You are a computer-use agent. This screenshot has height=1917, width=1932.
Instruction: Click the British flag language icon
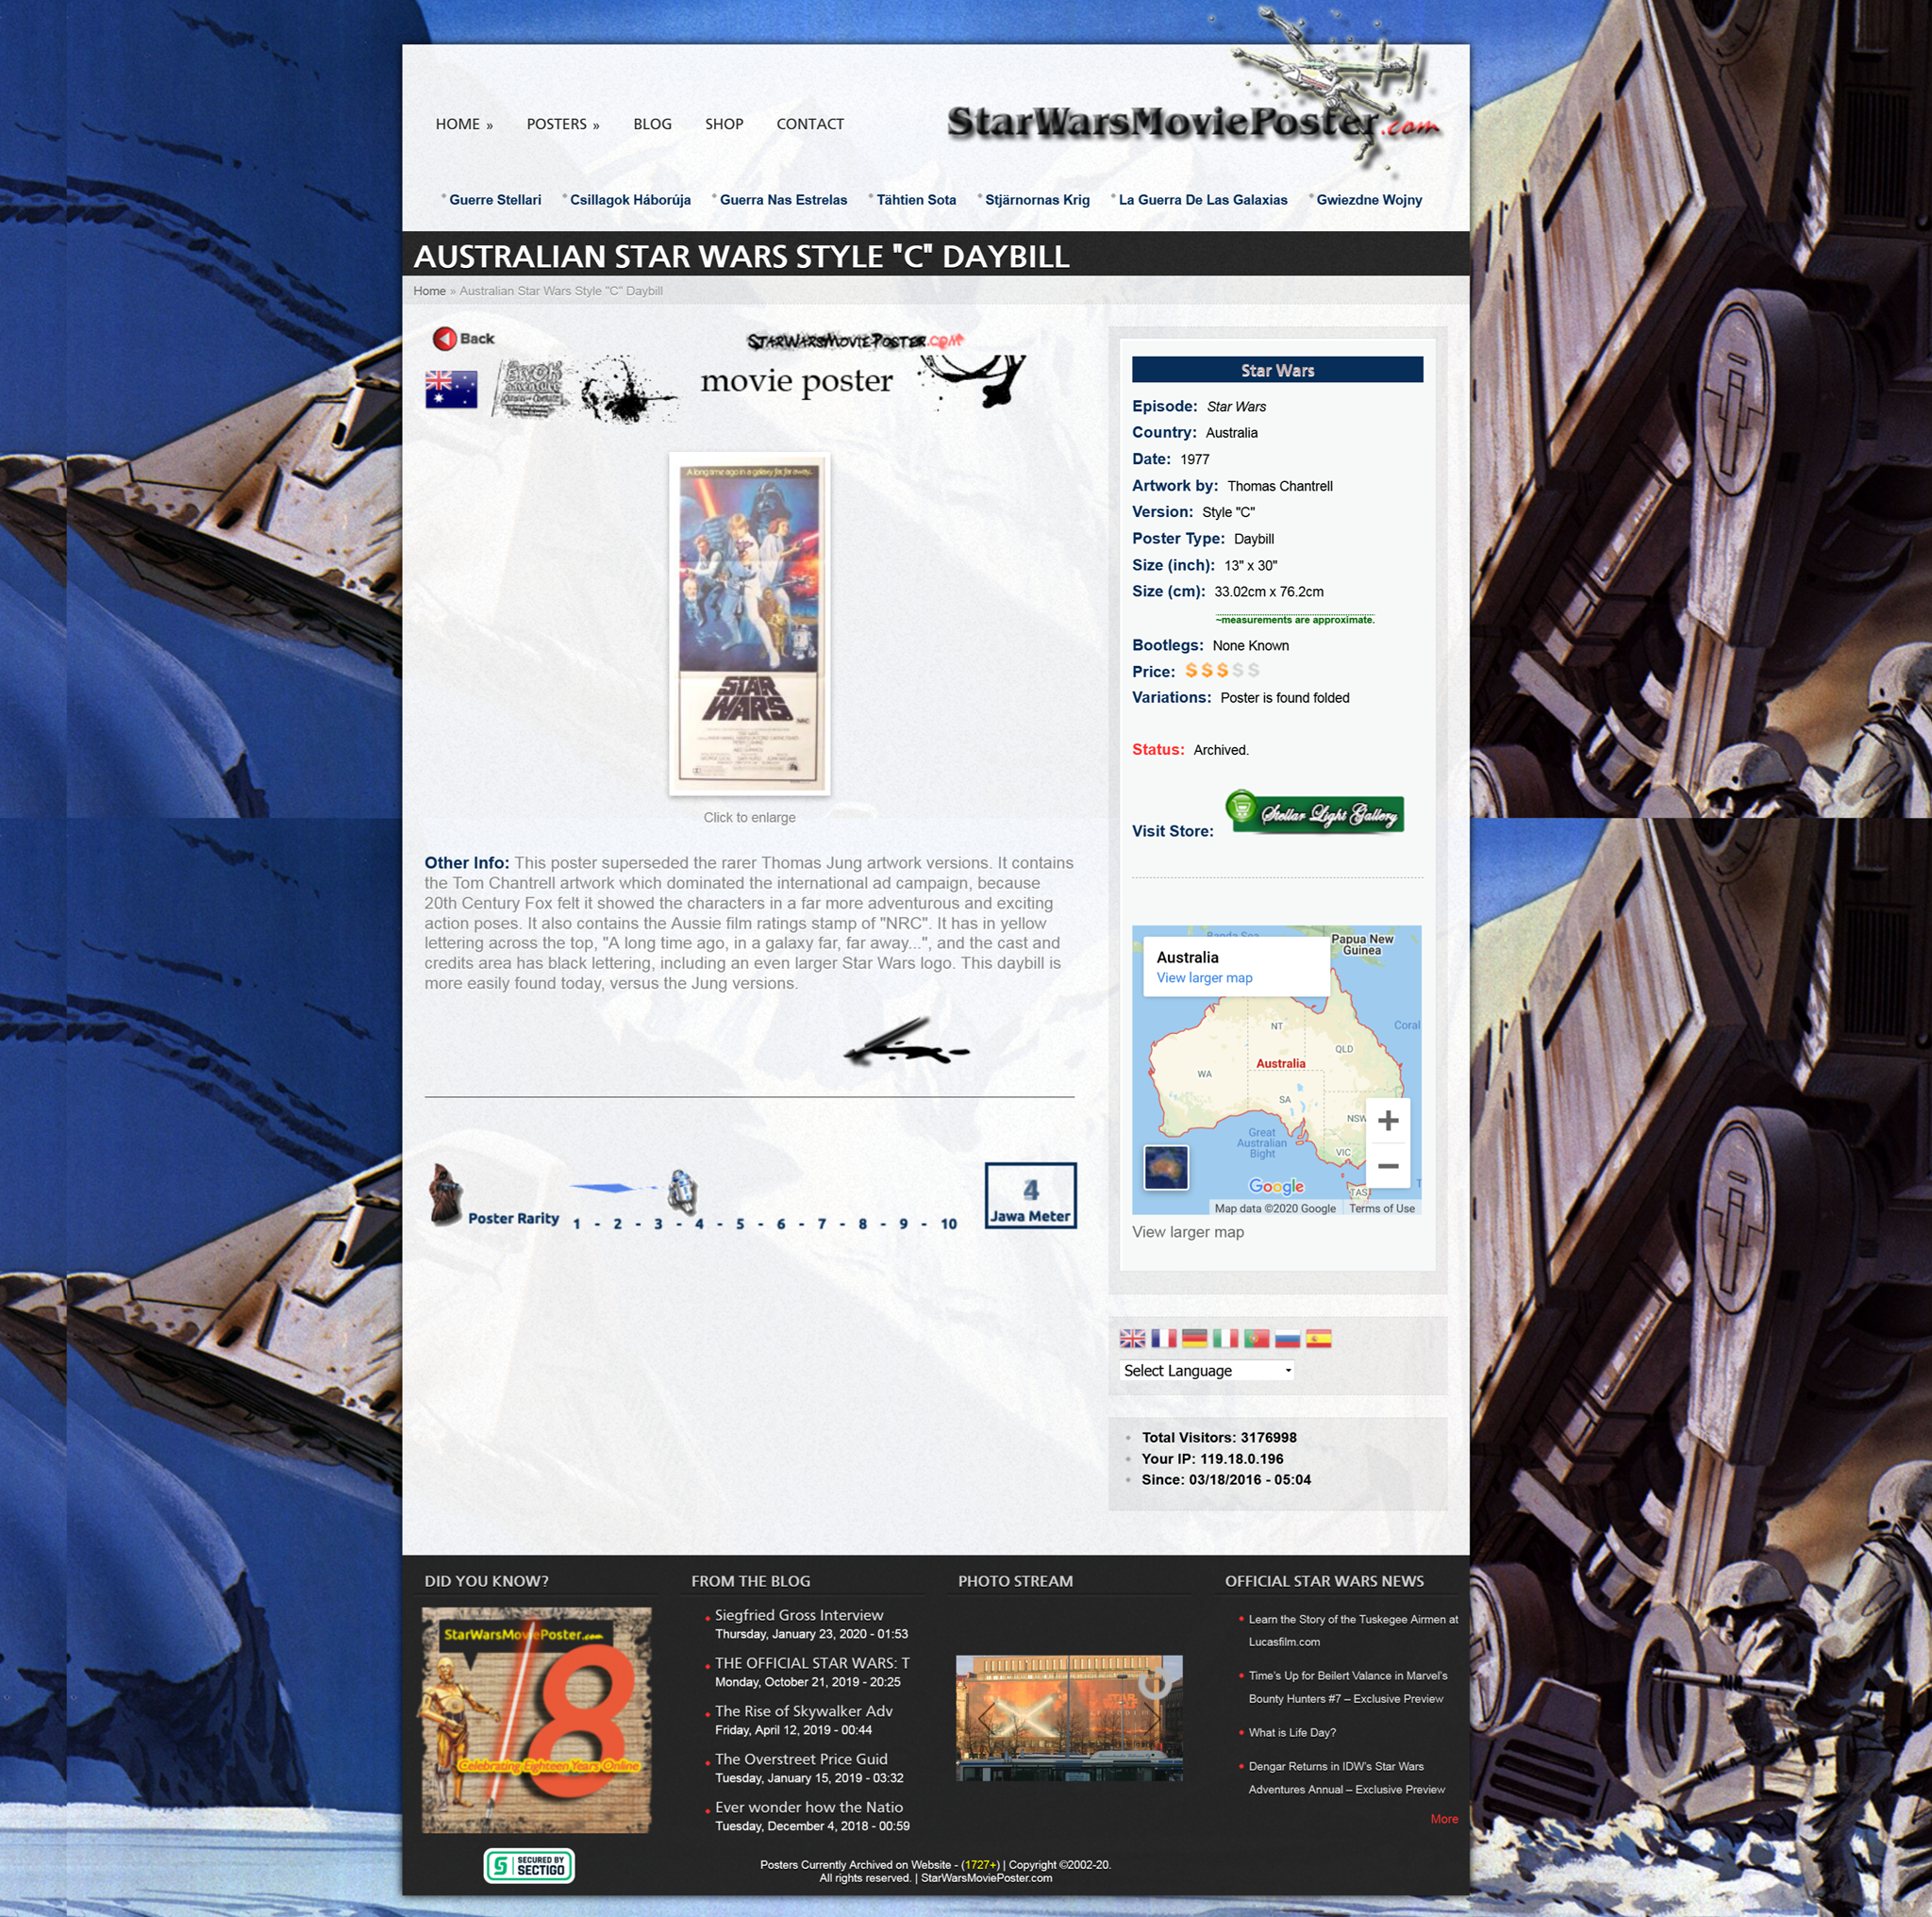coord(1132,1338)
